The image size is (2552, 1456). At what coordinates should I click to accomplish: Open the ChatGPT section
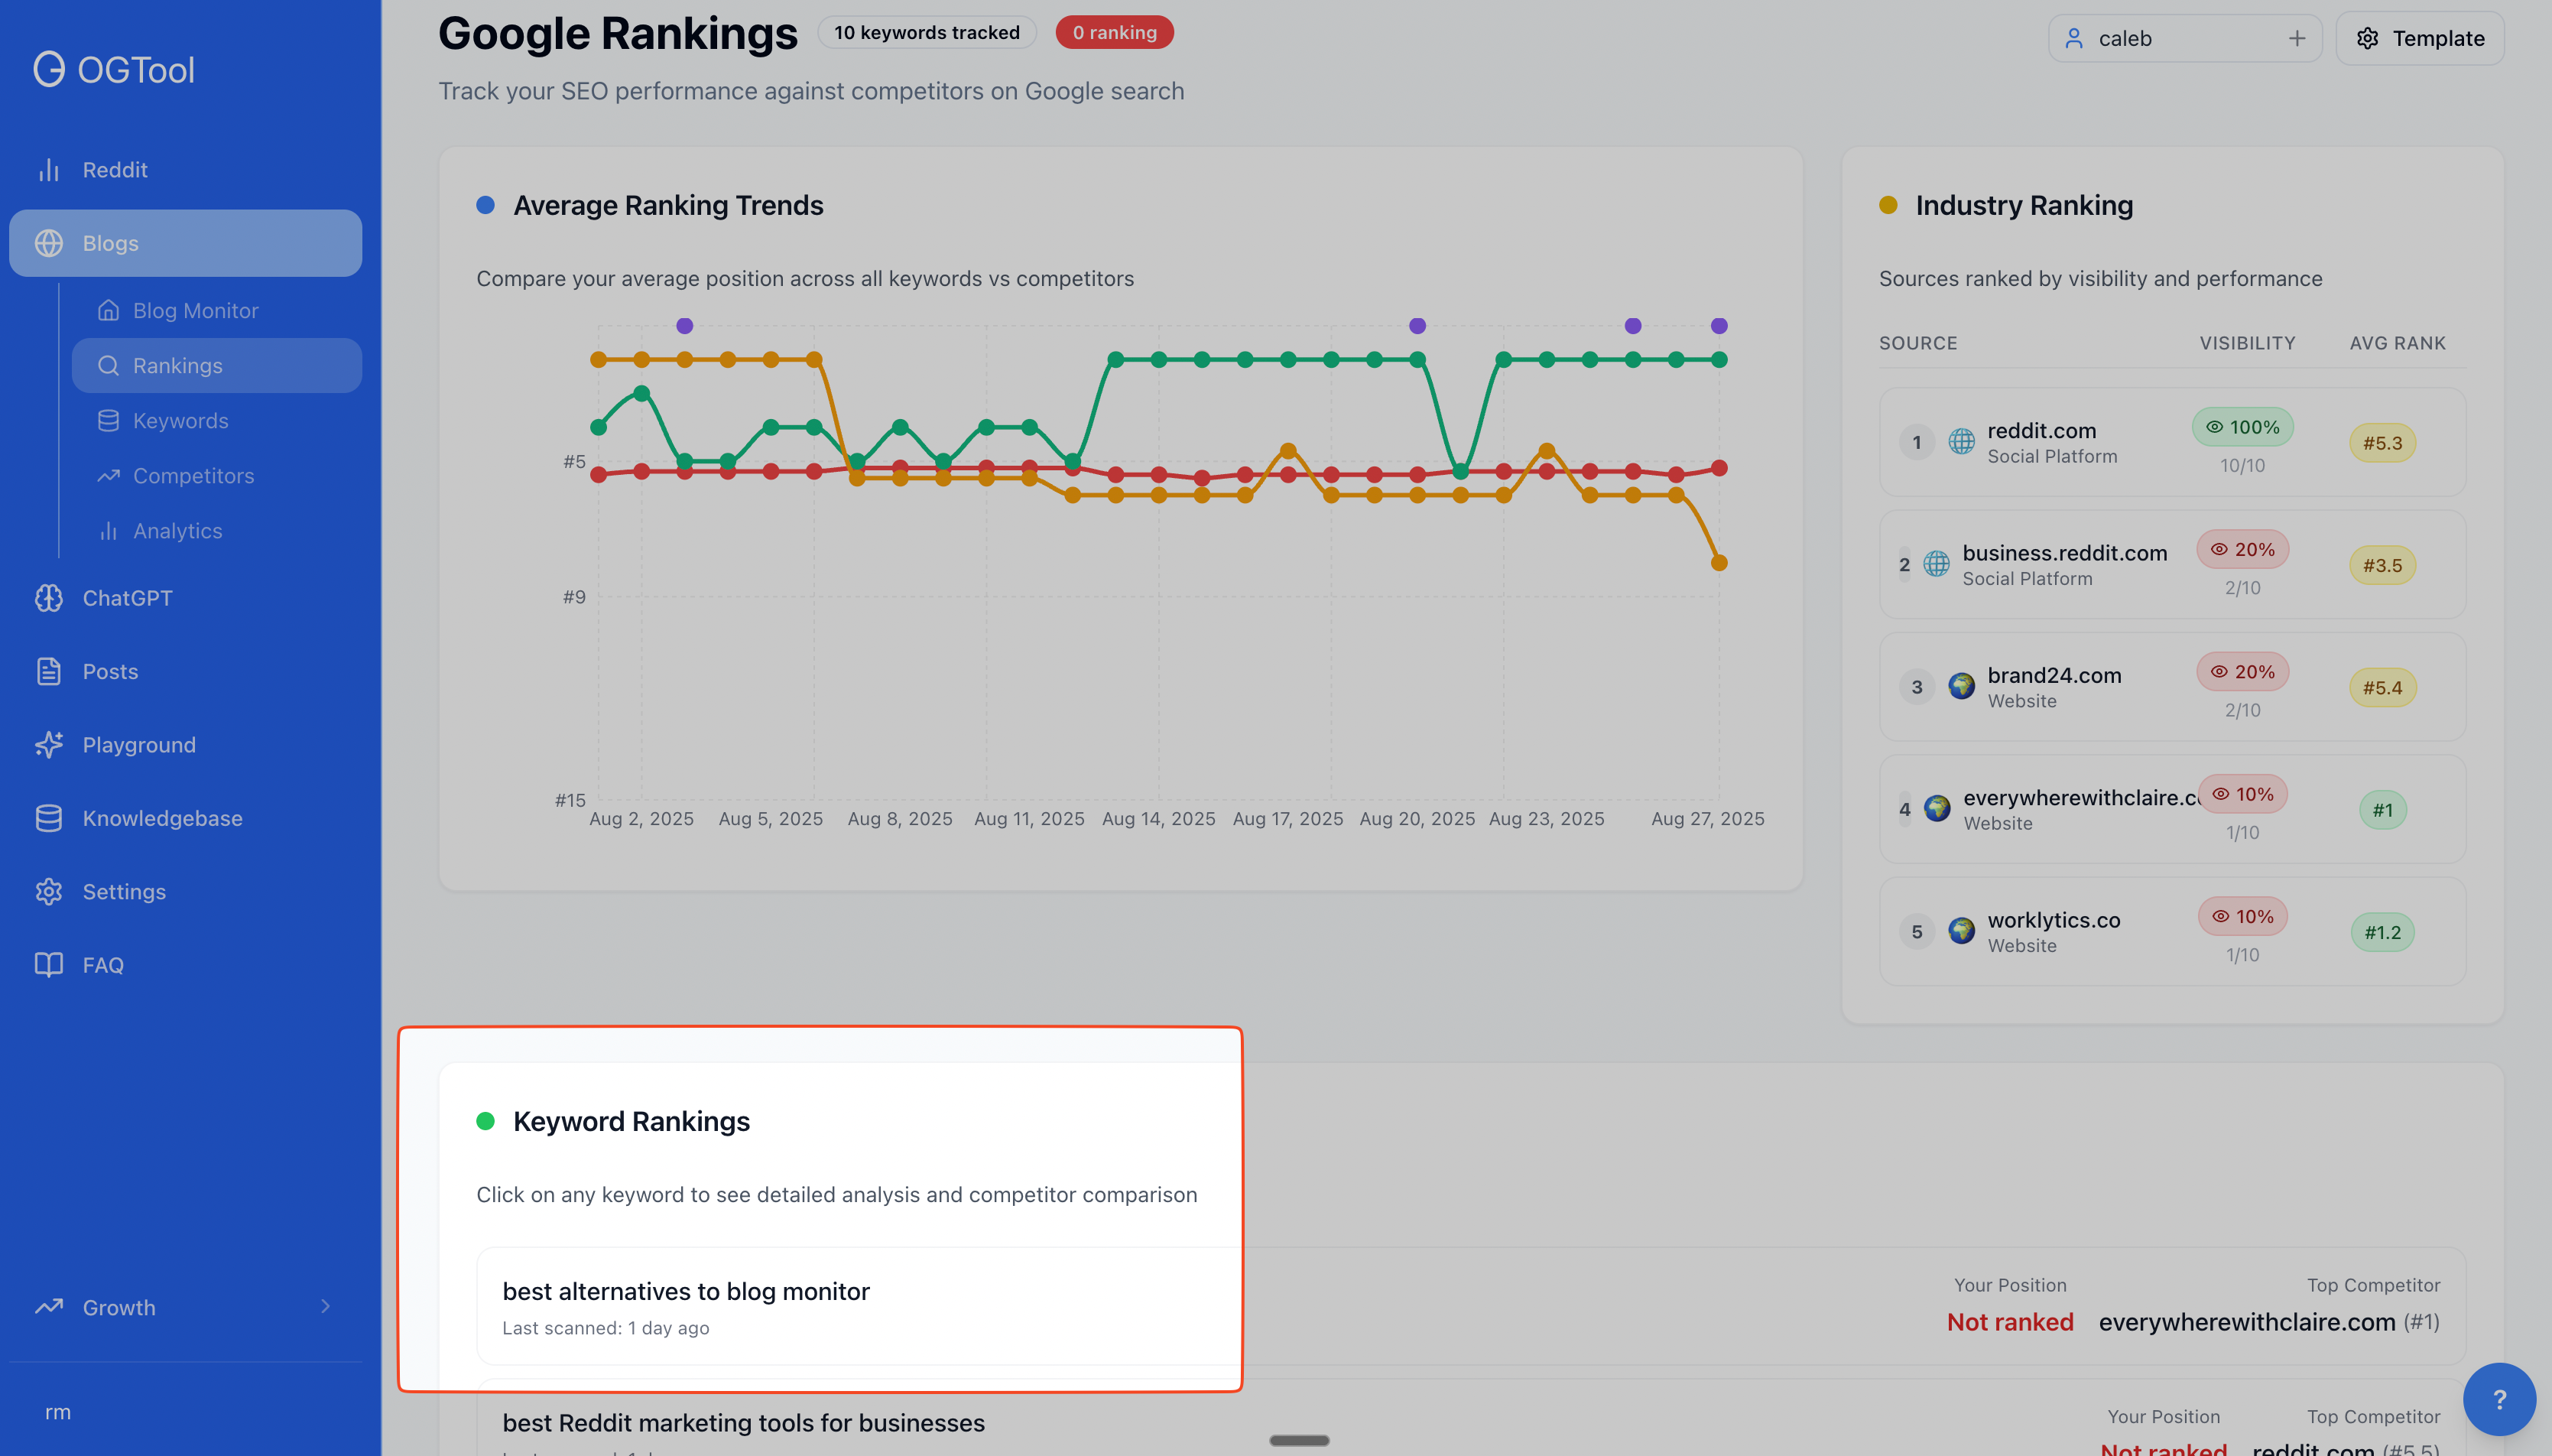(186, 598)
